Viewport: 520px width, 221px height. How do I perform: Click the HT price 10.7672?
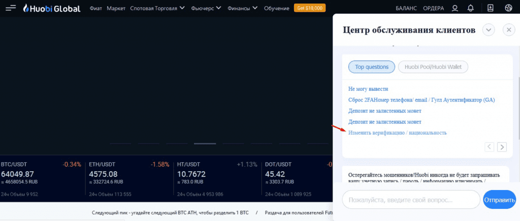(x=191, y=174)
